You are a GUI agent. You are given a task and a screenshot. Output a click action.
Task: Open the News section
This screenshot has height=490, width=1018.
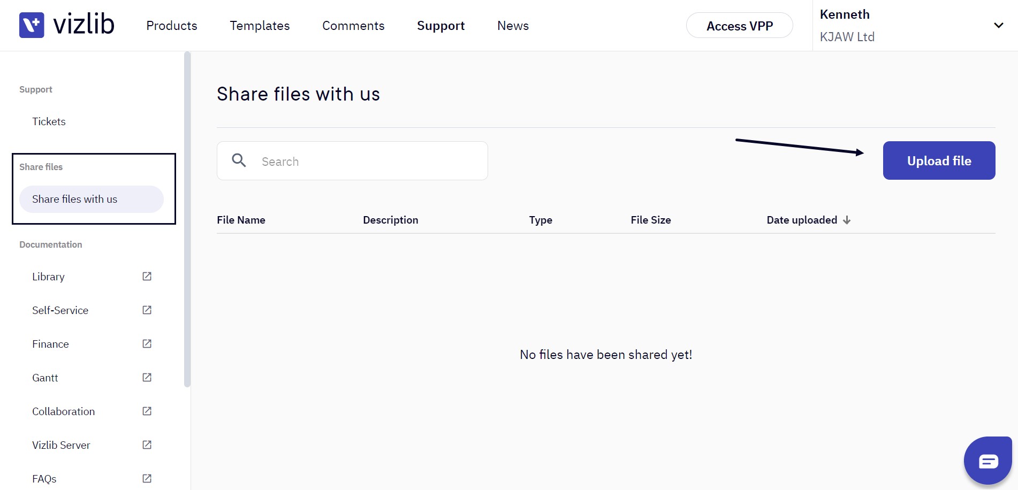(x=513, y=26)
